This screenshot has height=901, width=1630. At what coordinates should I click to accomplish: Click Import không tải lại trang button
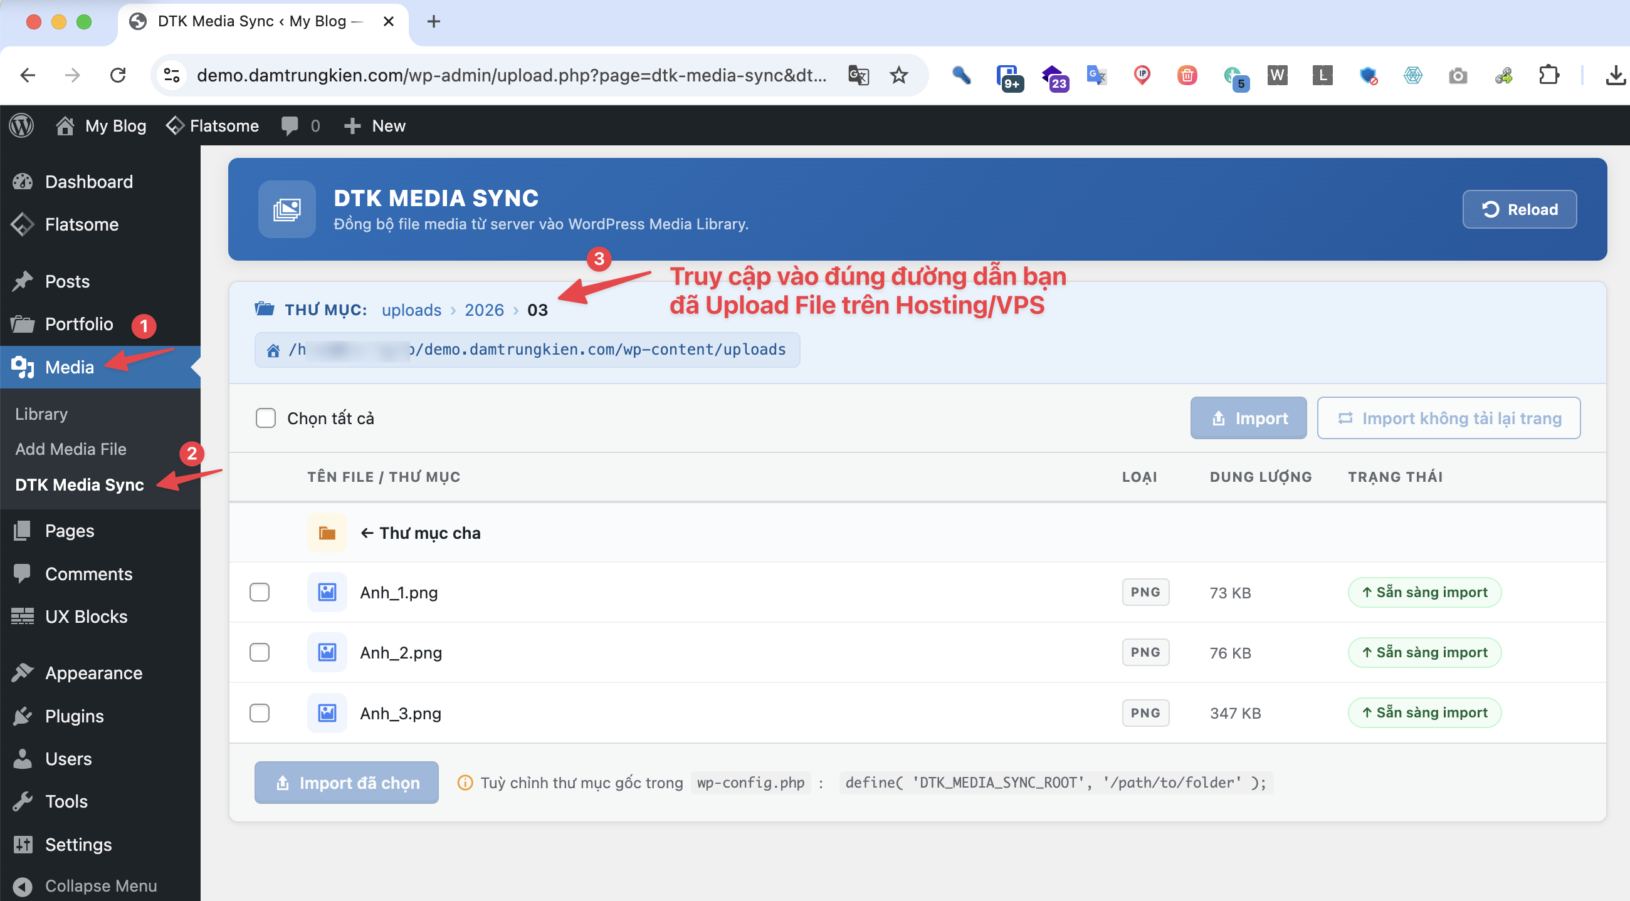tap(1448, 417)
